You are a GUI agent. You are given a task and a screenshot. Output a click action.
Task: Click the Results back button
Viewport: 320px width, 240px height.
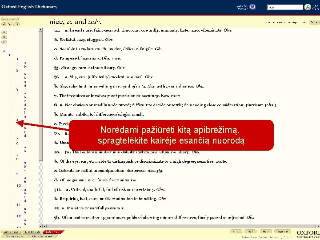point(10,19)
